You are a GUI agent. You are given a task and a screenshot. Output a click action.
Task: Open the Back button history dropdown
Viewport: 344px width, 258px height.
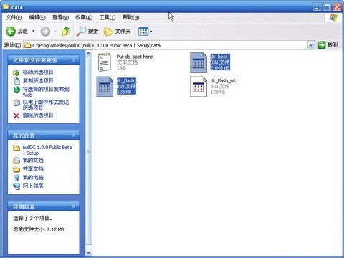tap(34, 32)
